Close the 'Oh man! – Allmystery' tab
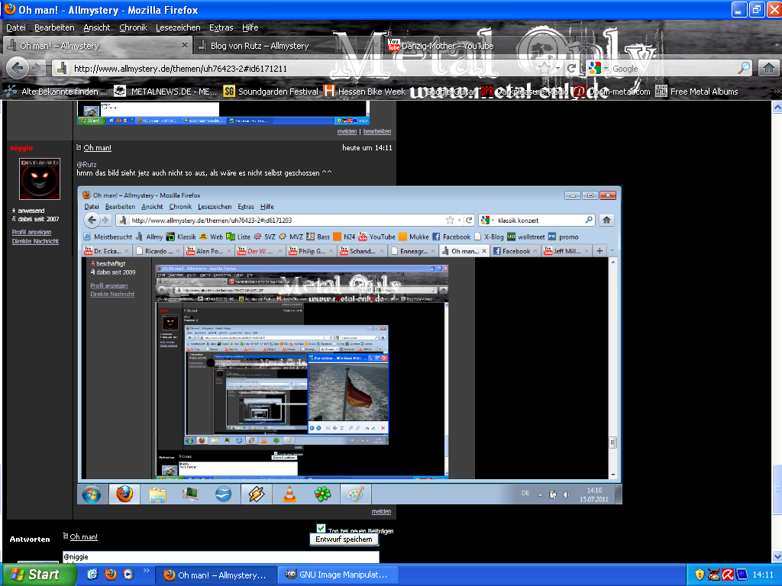The image size is (782, 586). tap(185, 45)
